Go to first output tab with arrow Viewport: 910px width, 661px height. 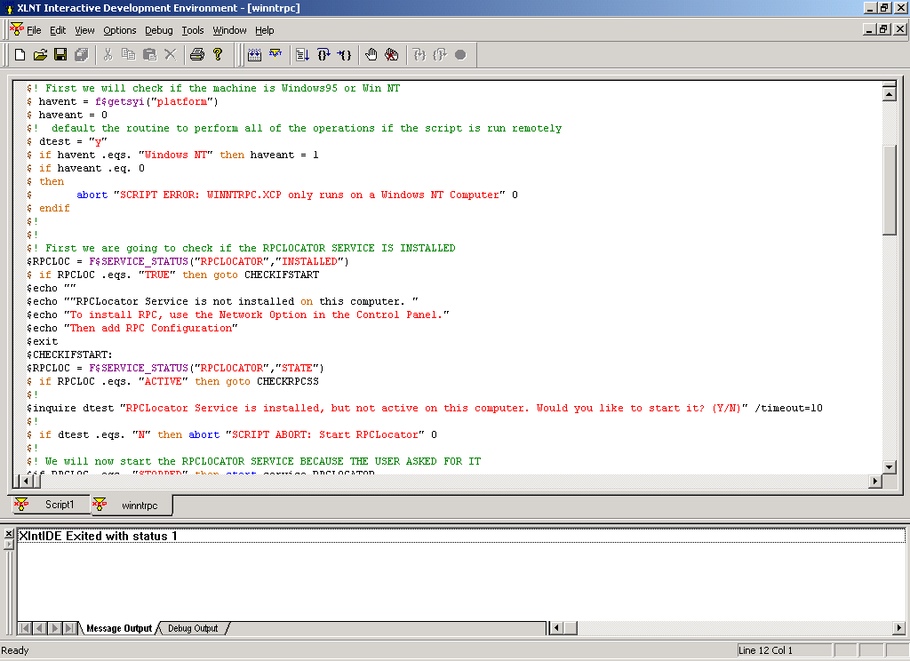[x=25, y=628]
